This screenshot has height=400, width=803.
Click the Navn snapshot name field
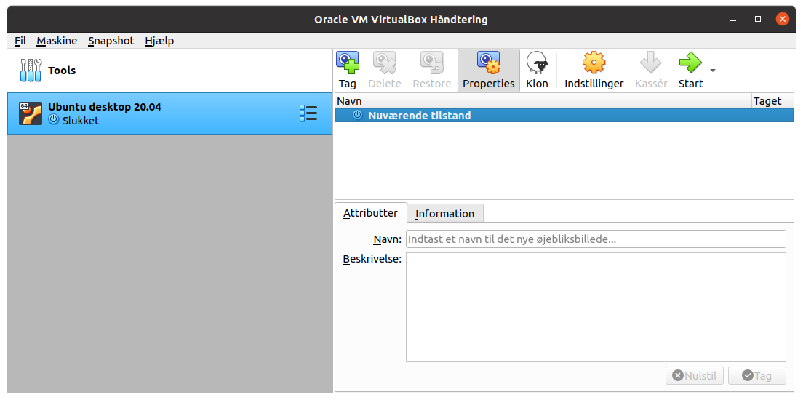[x=596, y=239]
